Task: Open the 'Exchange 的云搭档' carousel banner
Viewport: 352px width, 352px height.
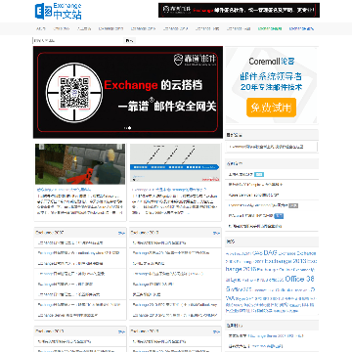Action: pyautogui.click(x=128, y=92)
